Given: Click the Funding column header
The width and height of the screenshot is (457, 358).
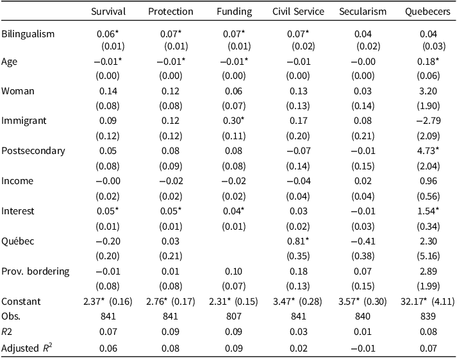Looking at the screenshot, I should tap(230, 12).
